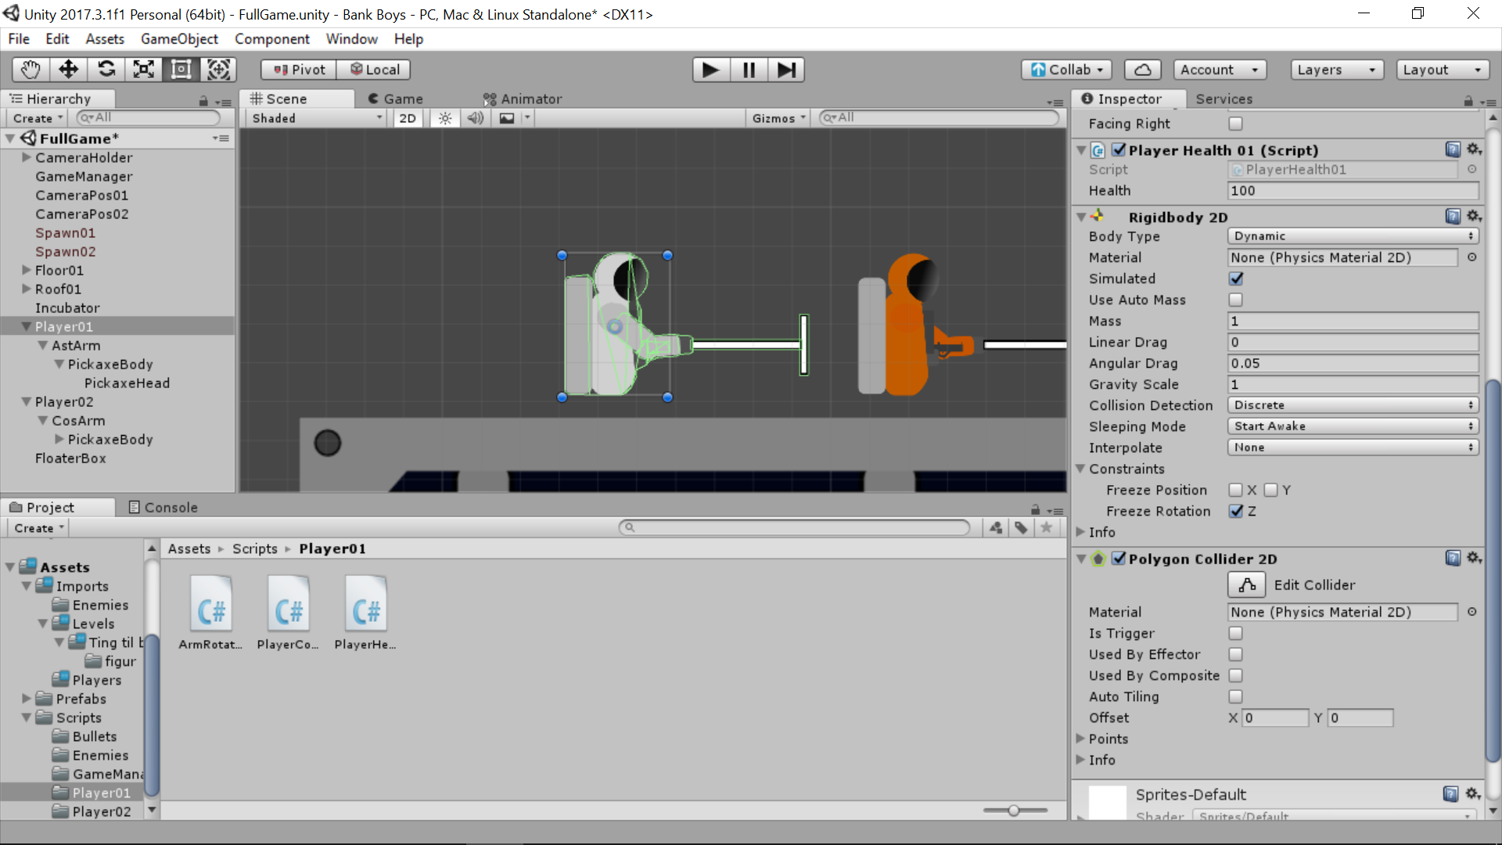Lock the Inspector panel
The width and height of the screenshot is (1502, 845).
pos(1468,101)
